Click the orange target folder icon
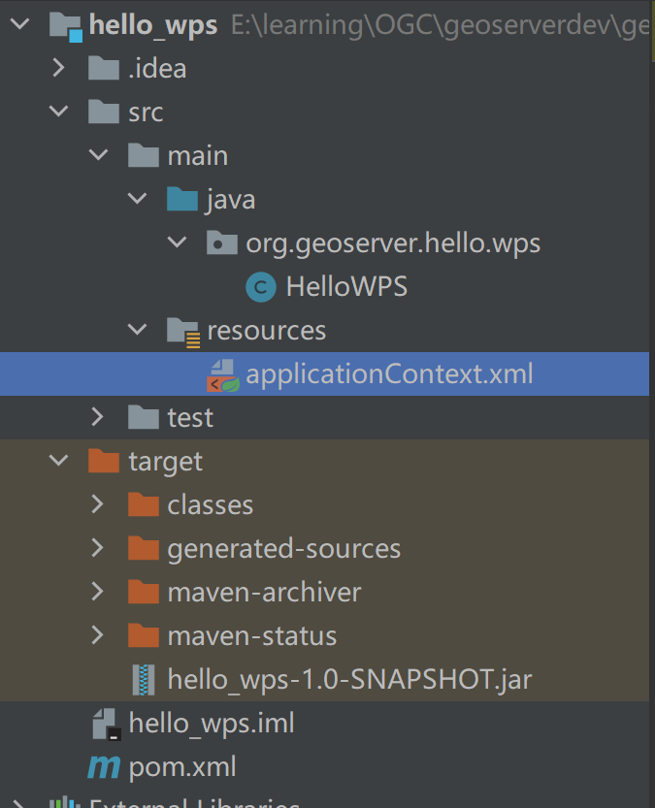 coord(104,461)
